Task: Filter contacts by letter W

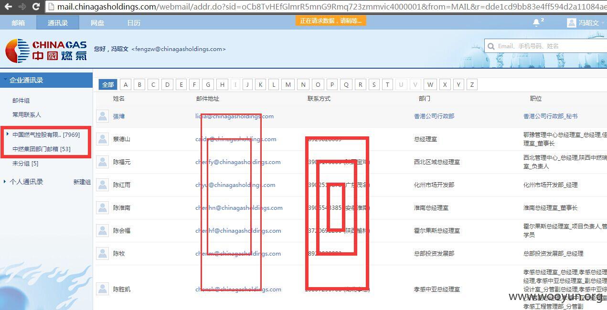Action: pos(430,85)
